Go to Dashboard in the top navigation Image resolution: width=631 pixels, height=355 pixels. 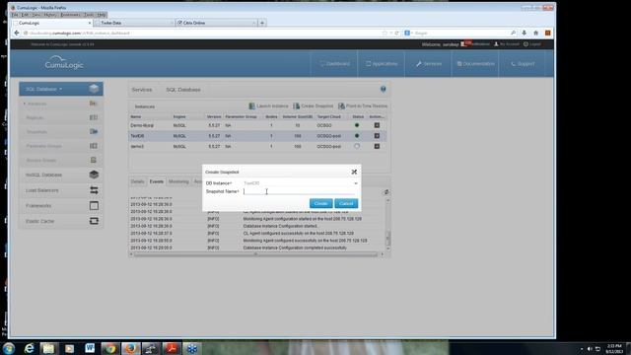[x=334, y=63]
